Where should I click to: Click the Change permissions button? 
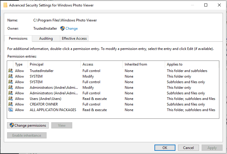(x=28, y=125)
